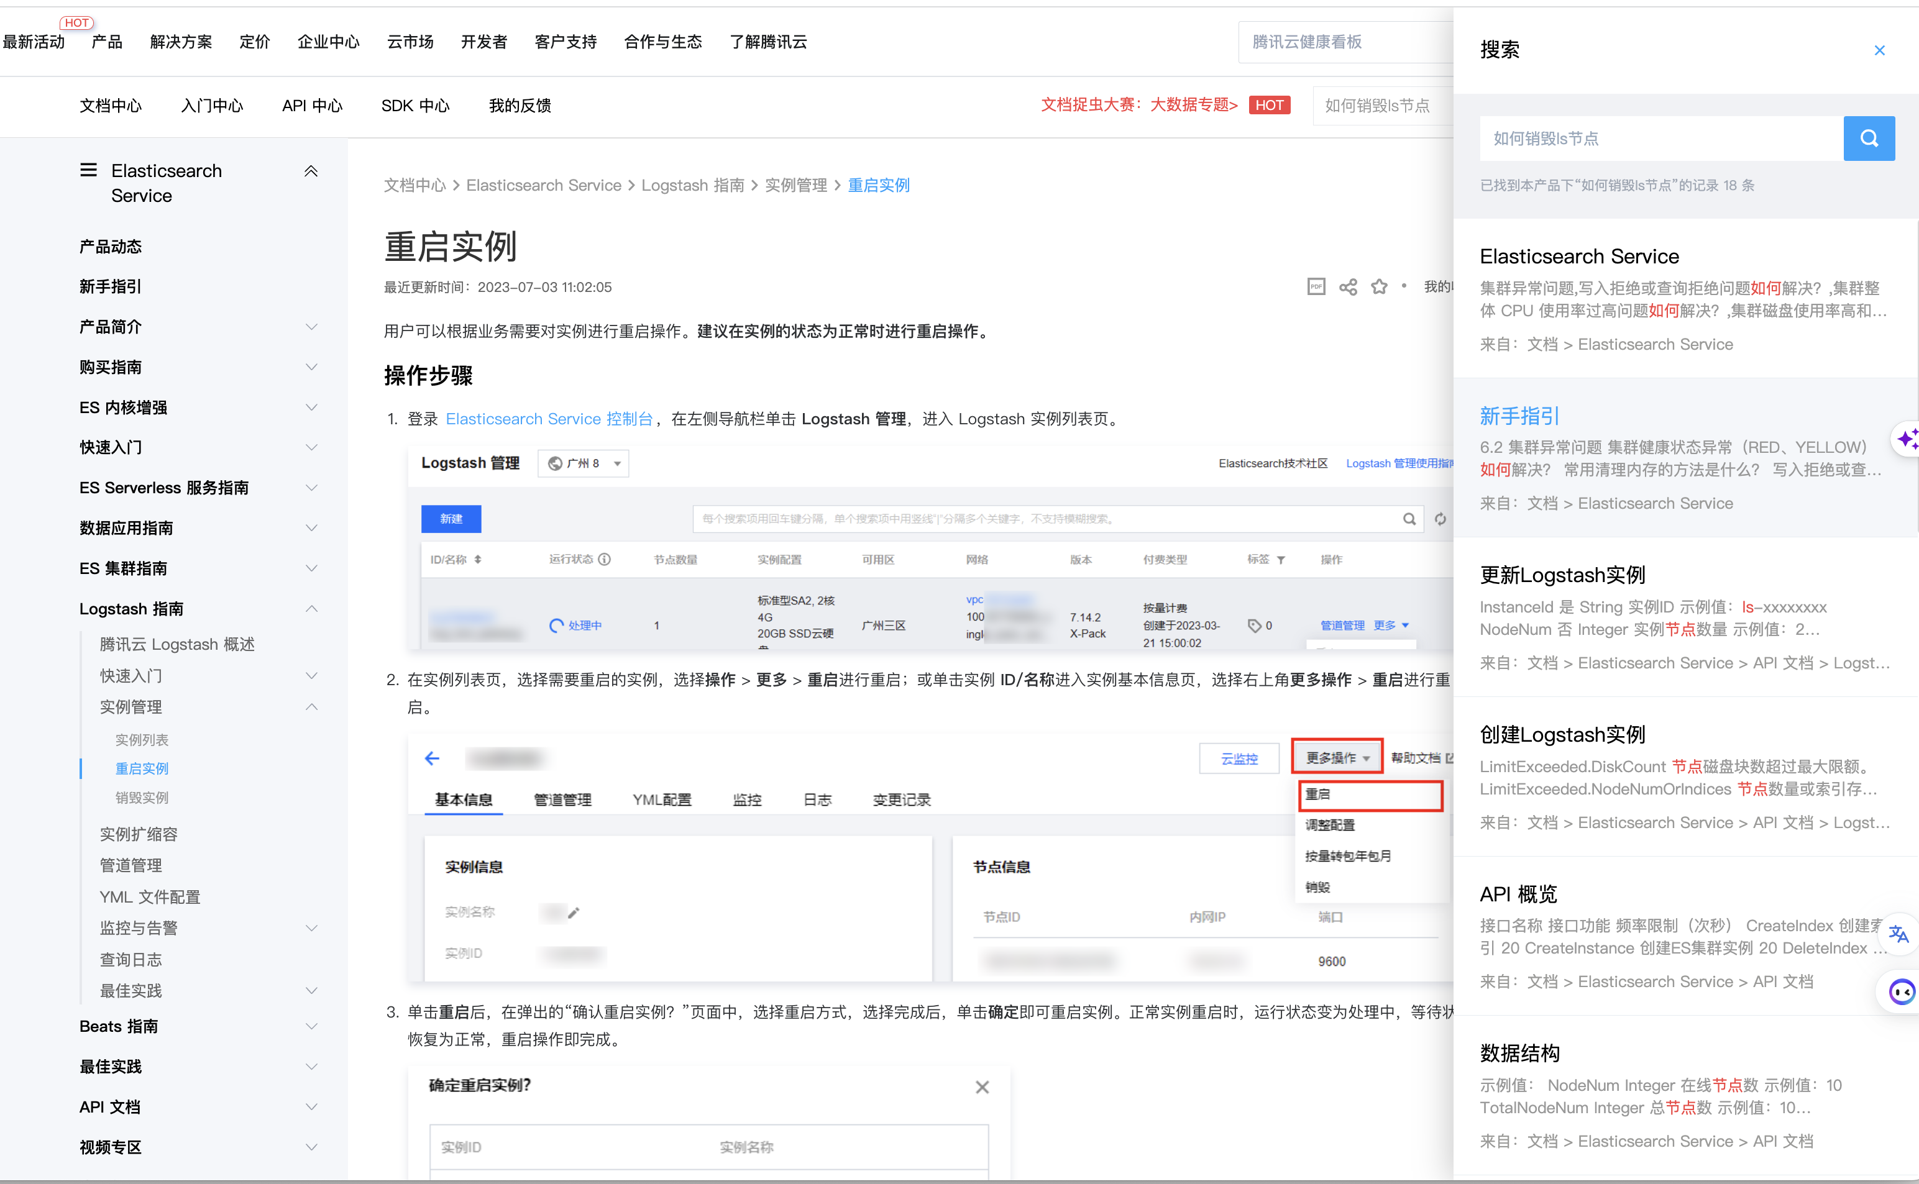1919x1184 pixels.
Task: Open API 概览 search result
Action: tap(1518, 893)
